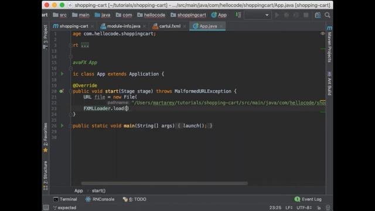375x211 pixels.
Task: Open the Event Log
Action: point(308,199)
